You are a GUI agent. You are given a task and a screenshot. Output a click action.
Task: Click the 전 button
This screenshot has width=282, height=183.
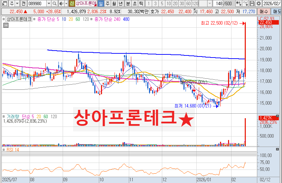click(23, 3)
